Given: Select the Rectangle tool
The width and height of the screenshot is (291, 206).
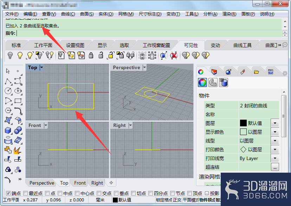Looking at the screenshot, I should coord(18,101).
